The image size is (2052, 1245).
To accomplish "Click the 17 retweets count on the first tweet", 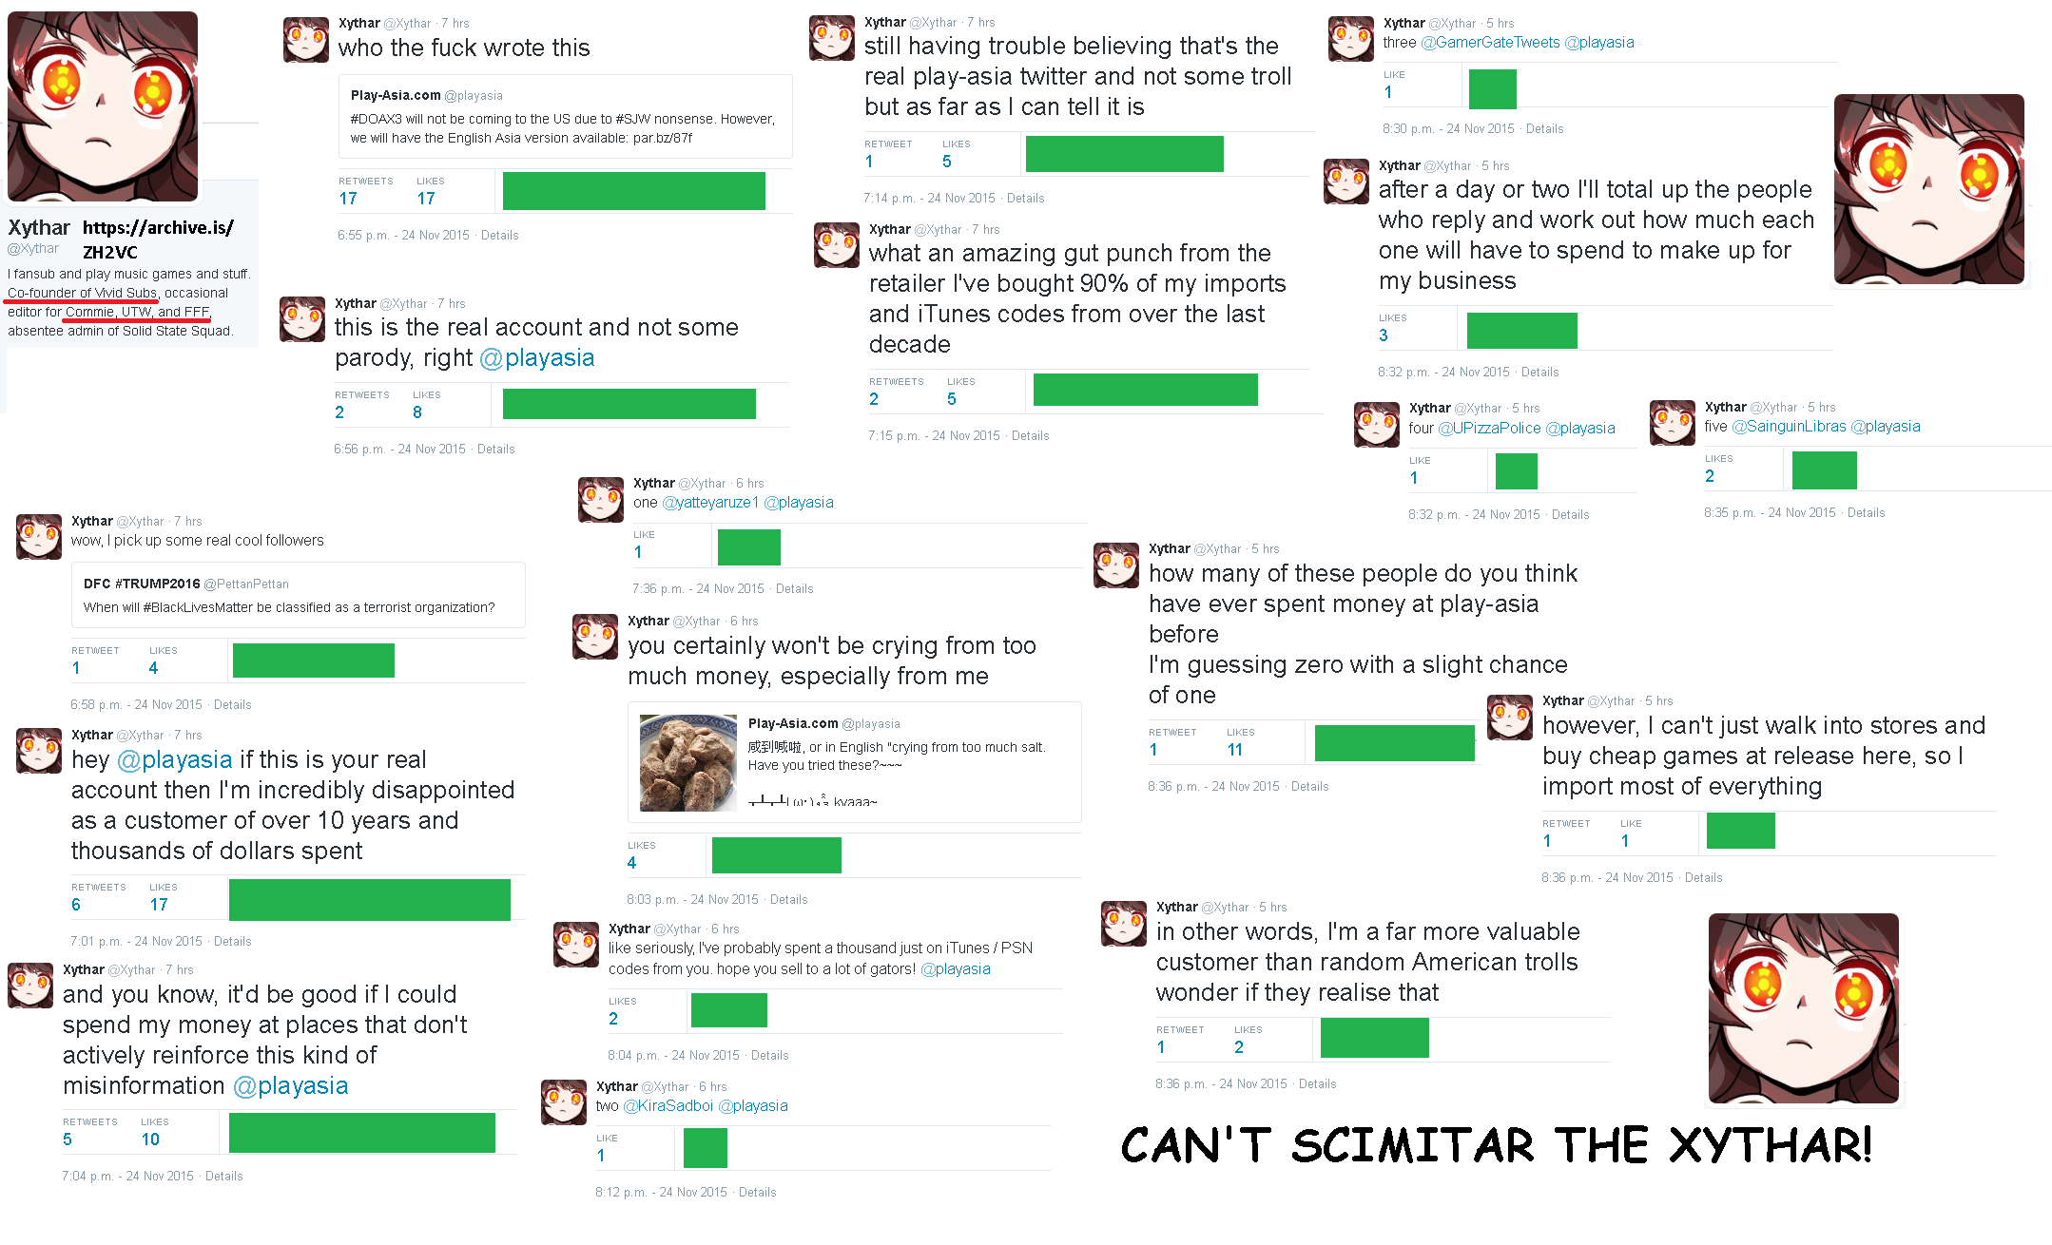I will (348, 199).
